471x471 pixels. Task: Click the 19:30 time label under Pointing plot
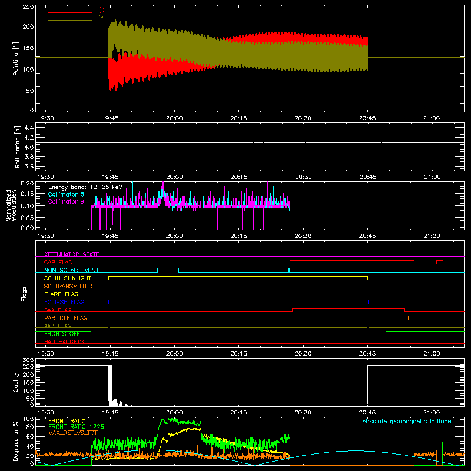coord(46,118)
